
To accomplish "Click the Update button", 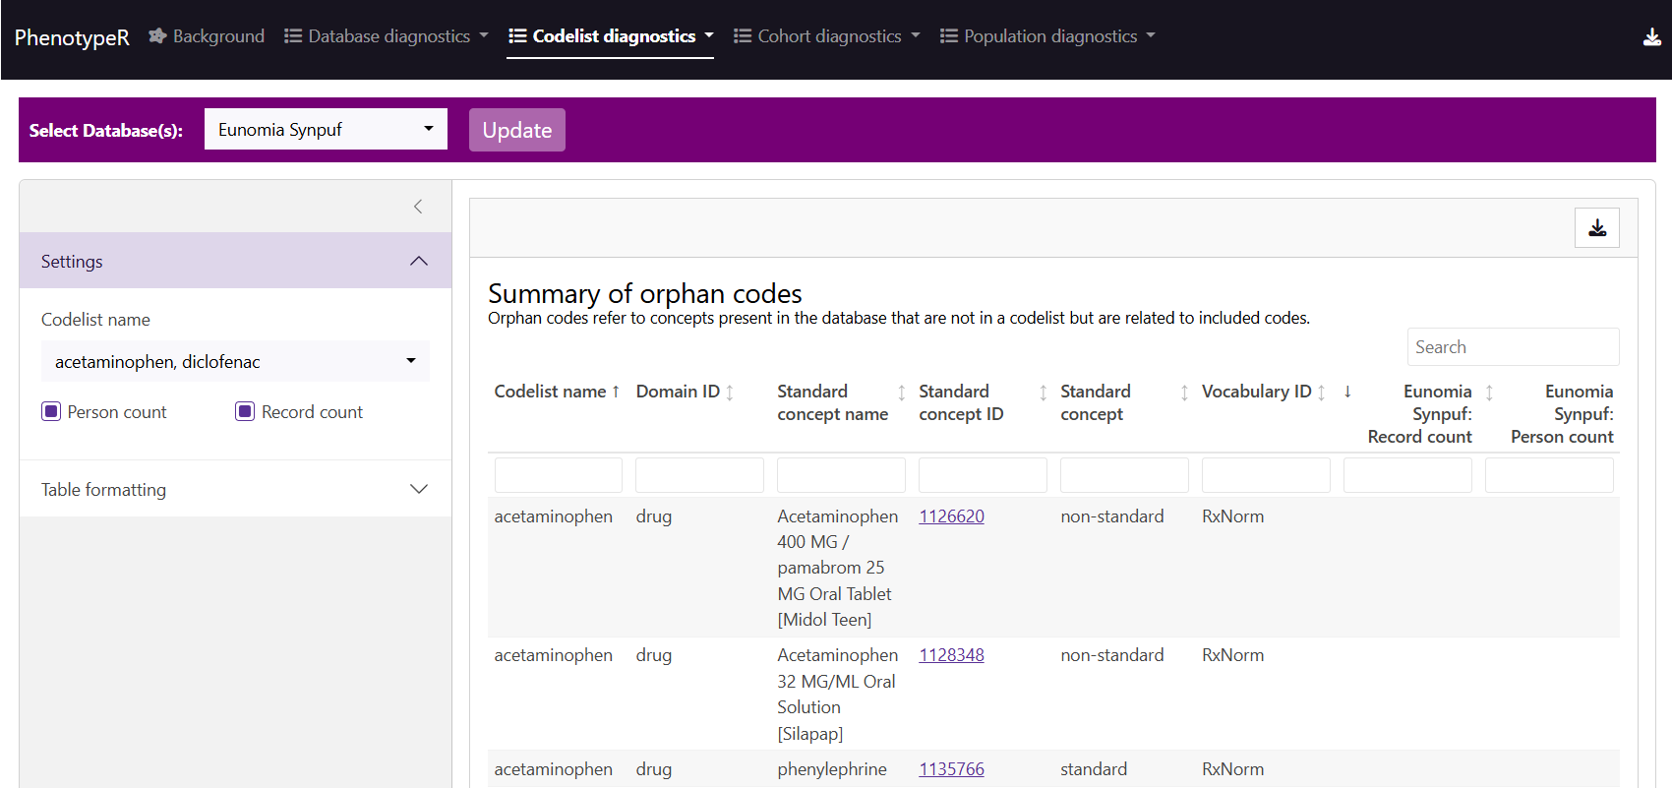I will coord(516,130).
